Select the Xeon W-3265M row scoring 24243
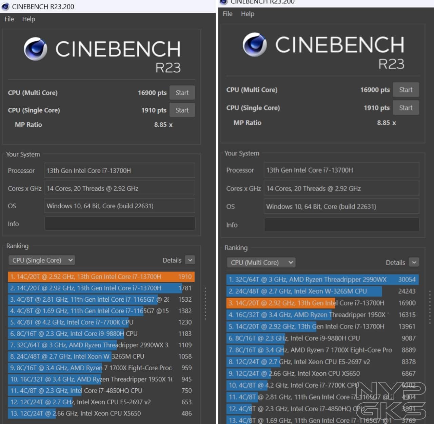 (x=322, y=291)
